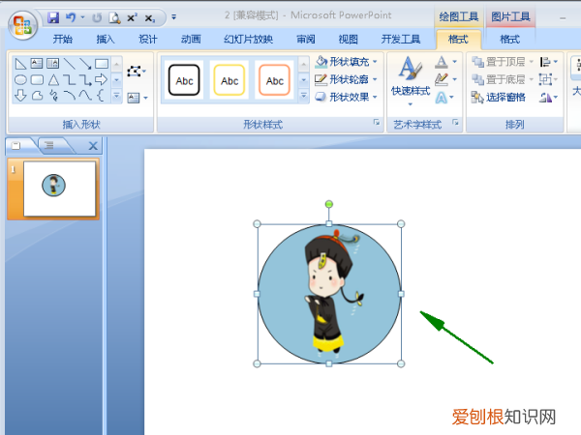Click the Redo icon in quick access
The height and width of the screenshot is (435, 581).
[x=97, y=17]
